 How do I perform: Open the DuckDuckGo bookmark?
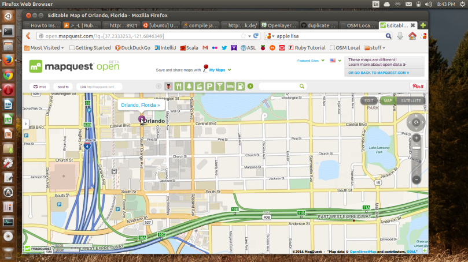point(133,48)
